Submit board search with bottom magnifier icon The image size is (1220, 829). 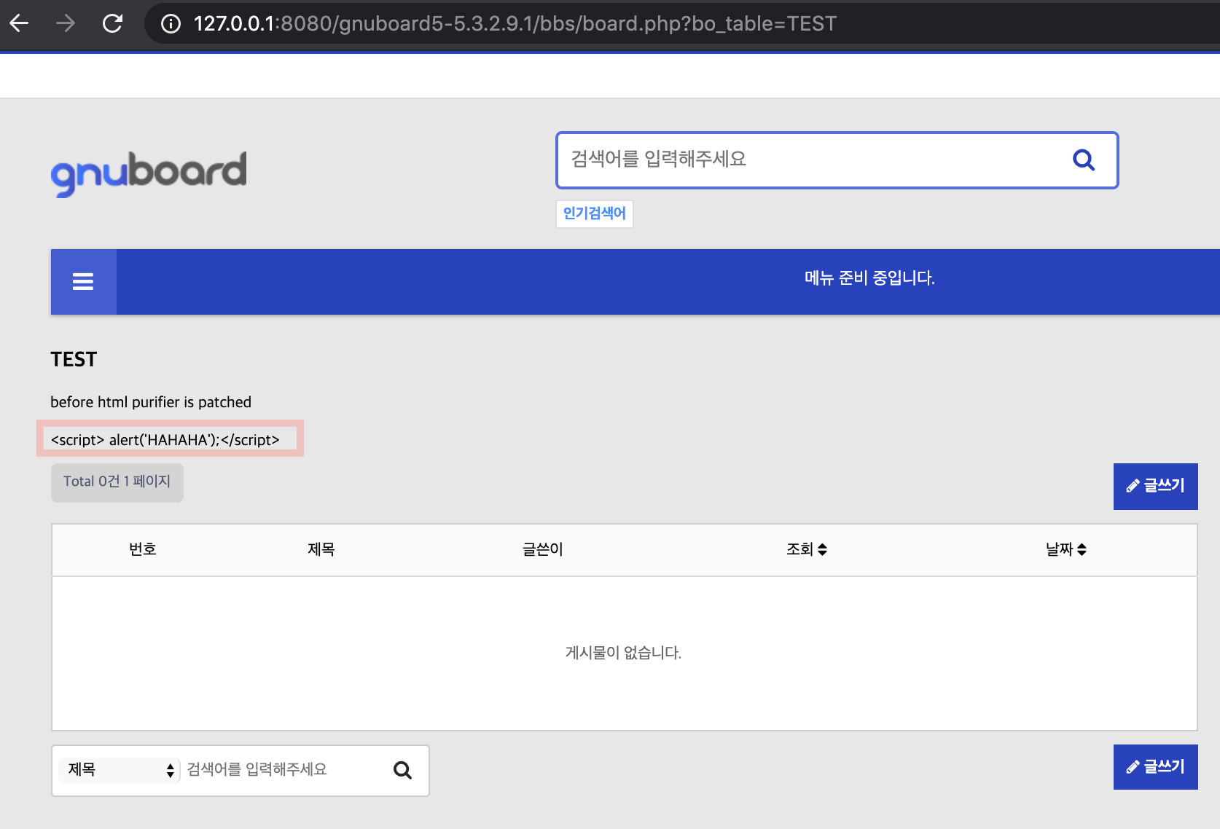(403, 770)
